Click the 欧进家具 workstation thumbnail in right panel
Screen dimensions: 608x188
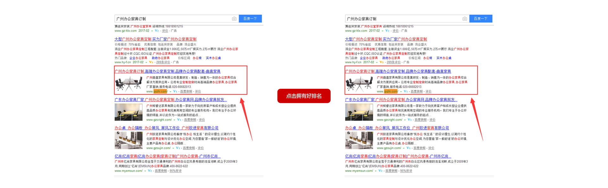coord(359,140)
